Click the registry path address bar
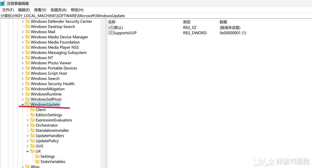Viewport: 312px width, 168px height. 156,16
